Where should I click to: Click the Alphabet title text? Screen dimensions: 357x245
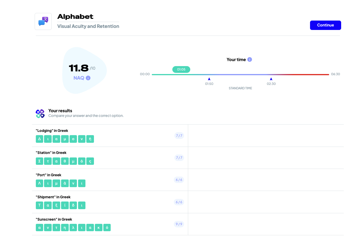pos(75,17)
